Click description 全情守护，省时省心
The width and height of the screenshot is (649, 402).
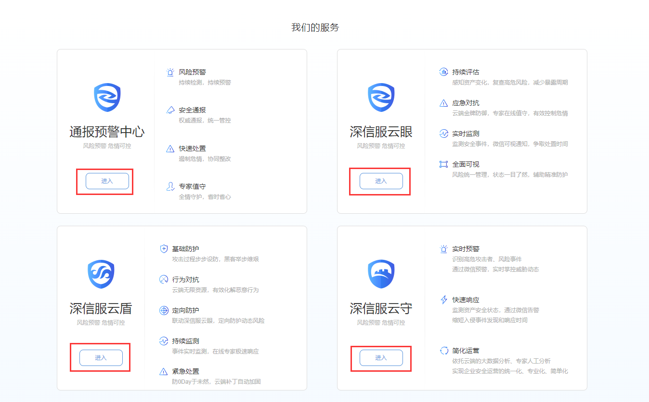(x=205, y=197)
